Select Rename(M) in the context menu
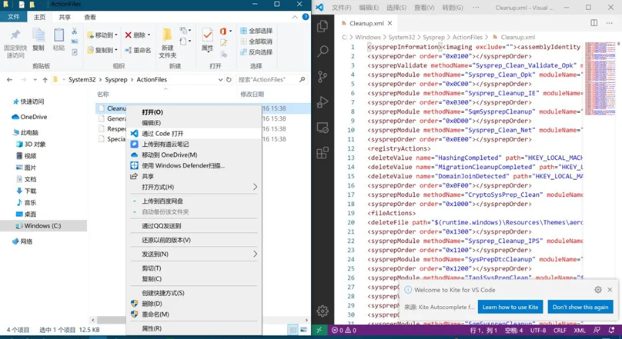Viewport: 622px width, 339px height. [194, 314]
